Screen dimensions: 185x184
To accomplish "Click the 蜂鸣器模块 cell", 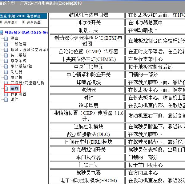I will tap(87, 82).
